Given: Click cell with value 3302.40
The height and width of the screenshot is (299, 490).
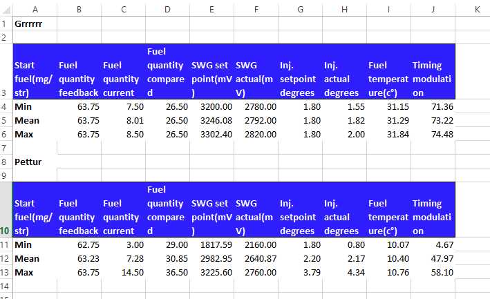Looking at the screenshot, I should [212, 134].
